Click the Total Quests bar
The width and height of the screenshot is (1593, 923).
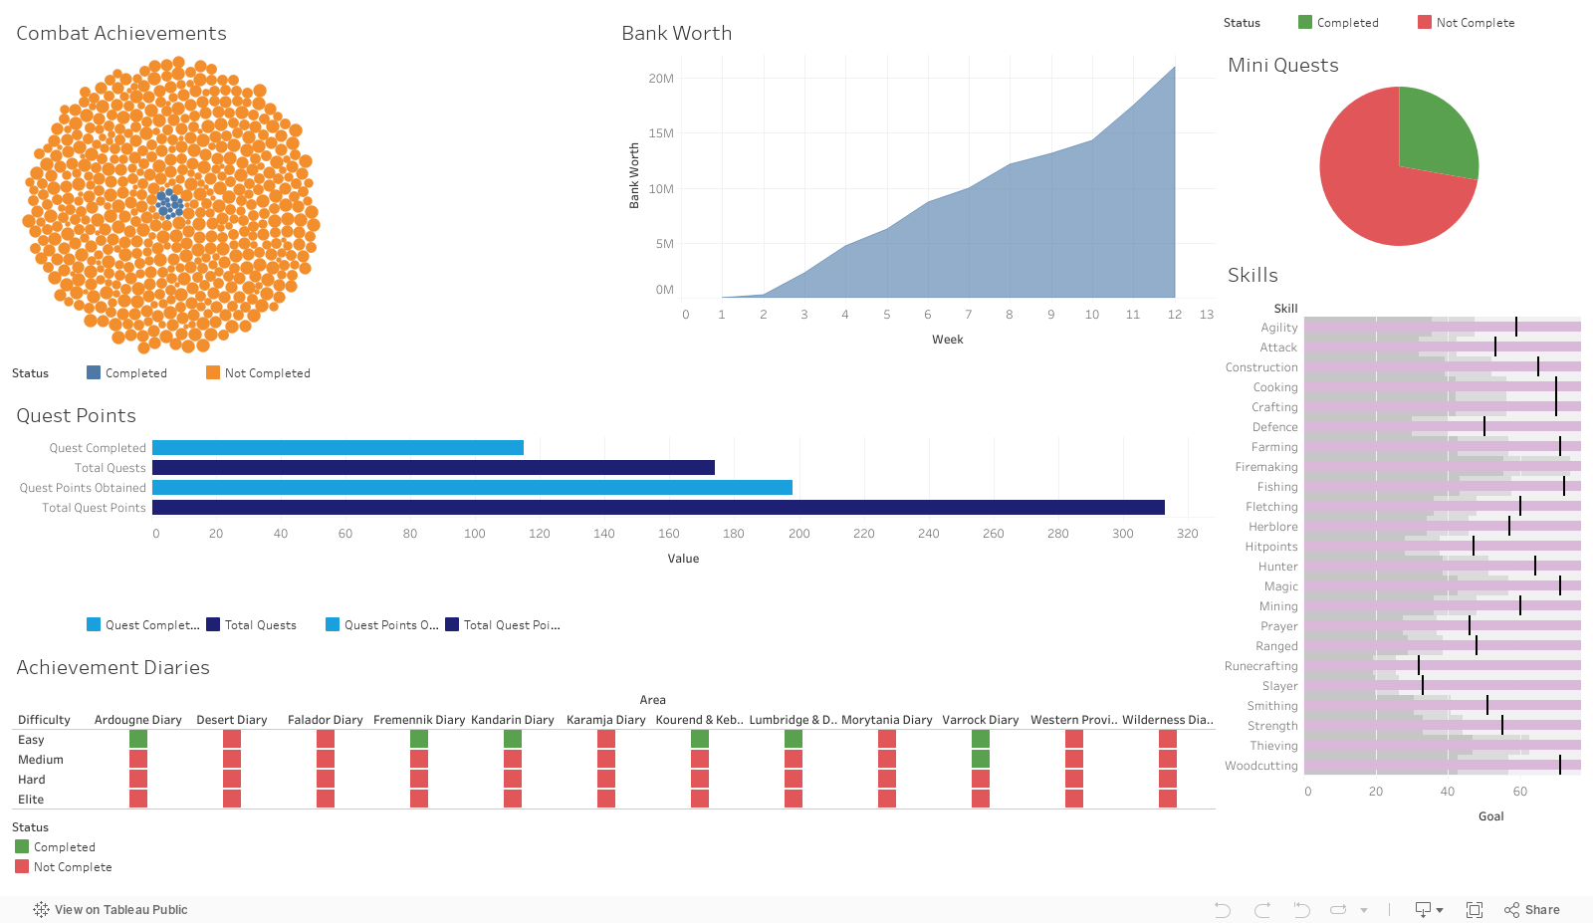tap(433, 468)
